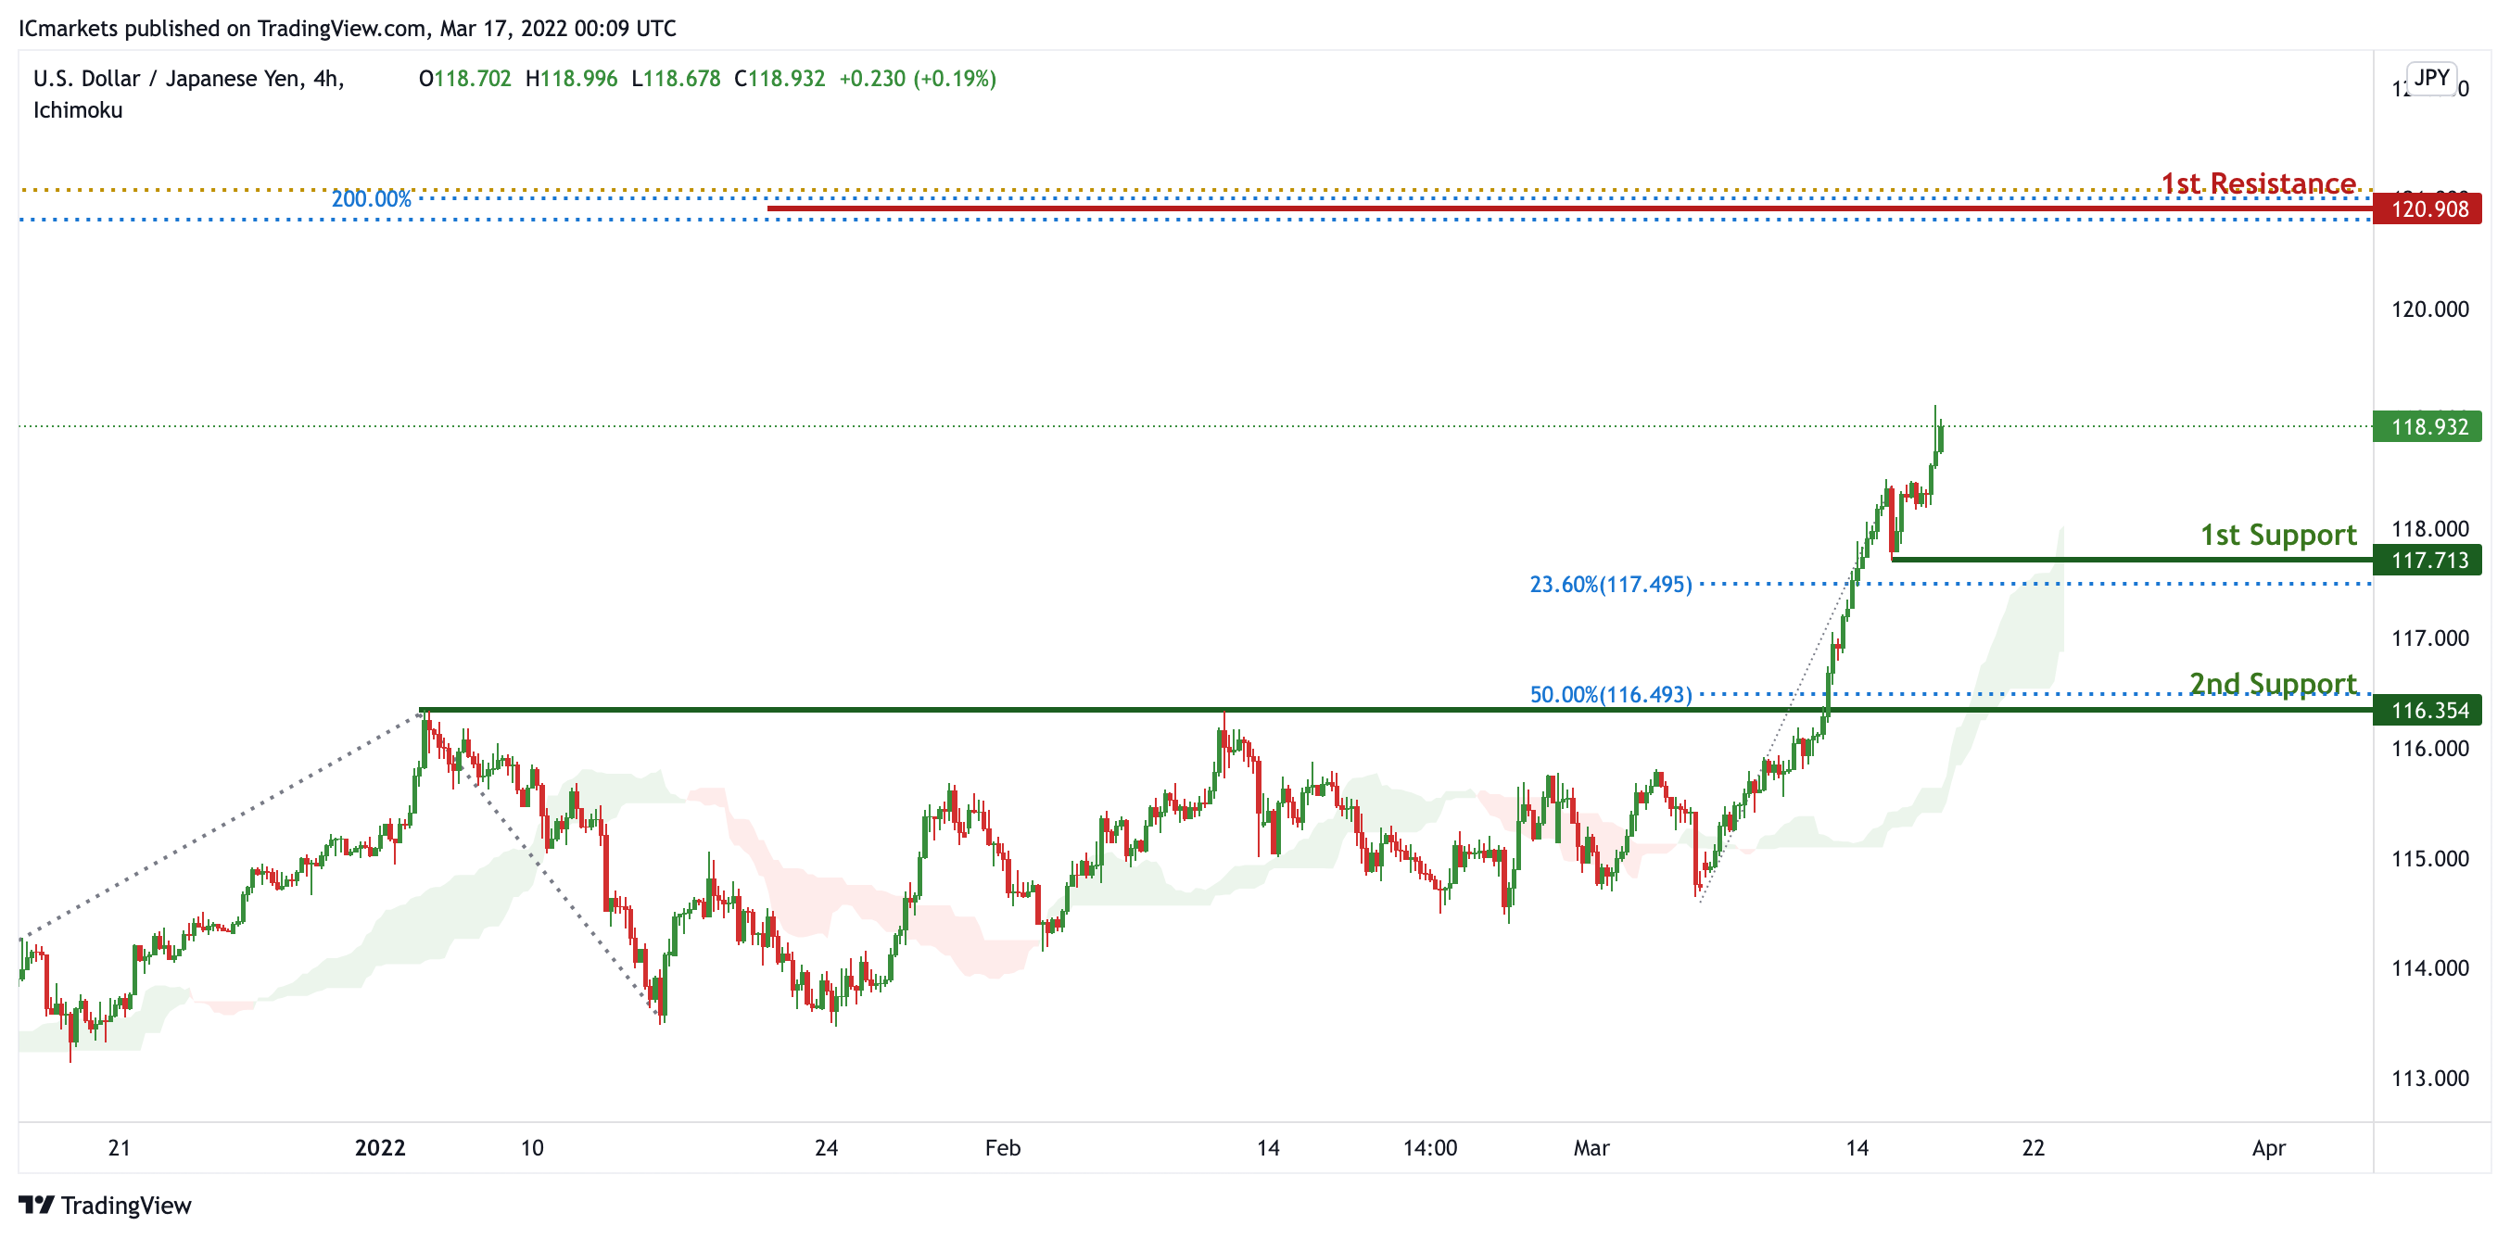Click the TradingView logo icon
Viewport: 2510px width, 1238px height.
pos(36,1204)
